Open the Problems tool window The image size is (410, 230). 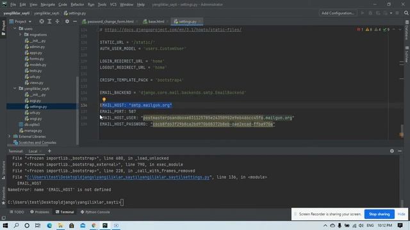click(x=40, y=212)
